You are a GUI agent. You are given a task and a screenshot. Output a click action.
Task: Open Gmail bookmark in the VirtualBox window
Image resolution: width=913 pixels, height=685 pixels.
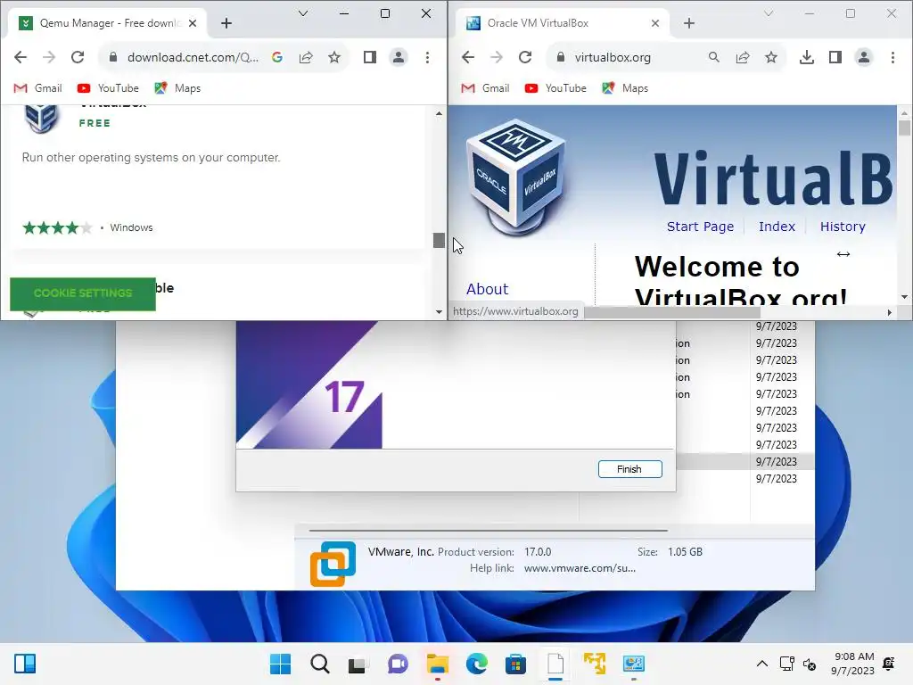[x=486, y=88]
